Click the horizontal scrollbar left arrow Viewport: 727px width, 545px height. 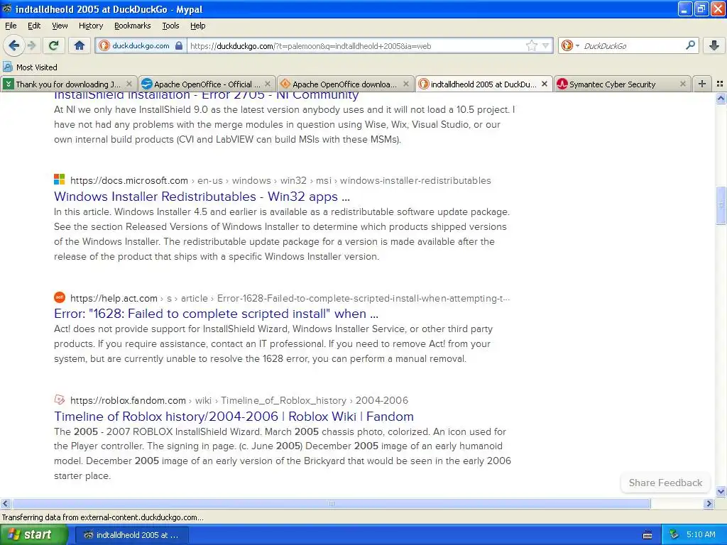tap(5, 503)
